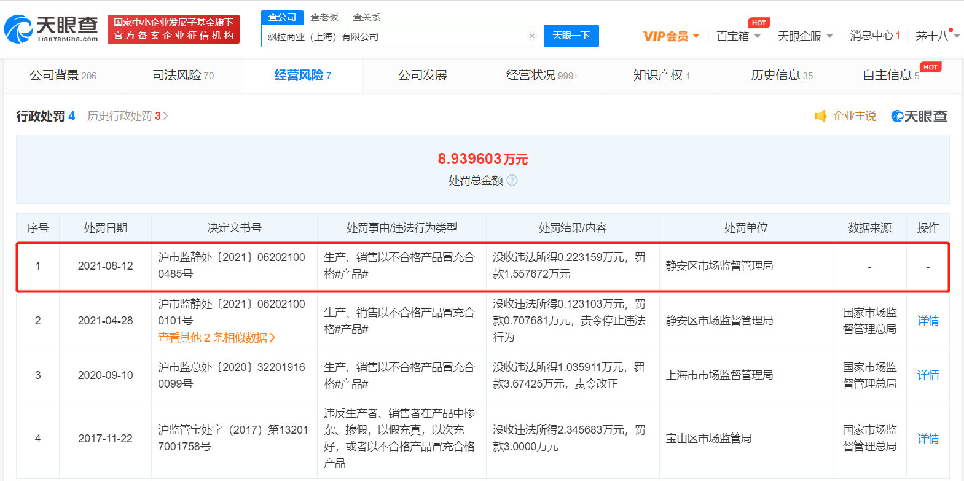Click the 处罚结果/内容 column header

tap(573, 228)
